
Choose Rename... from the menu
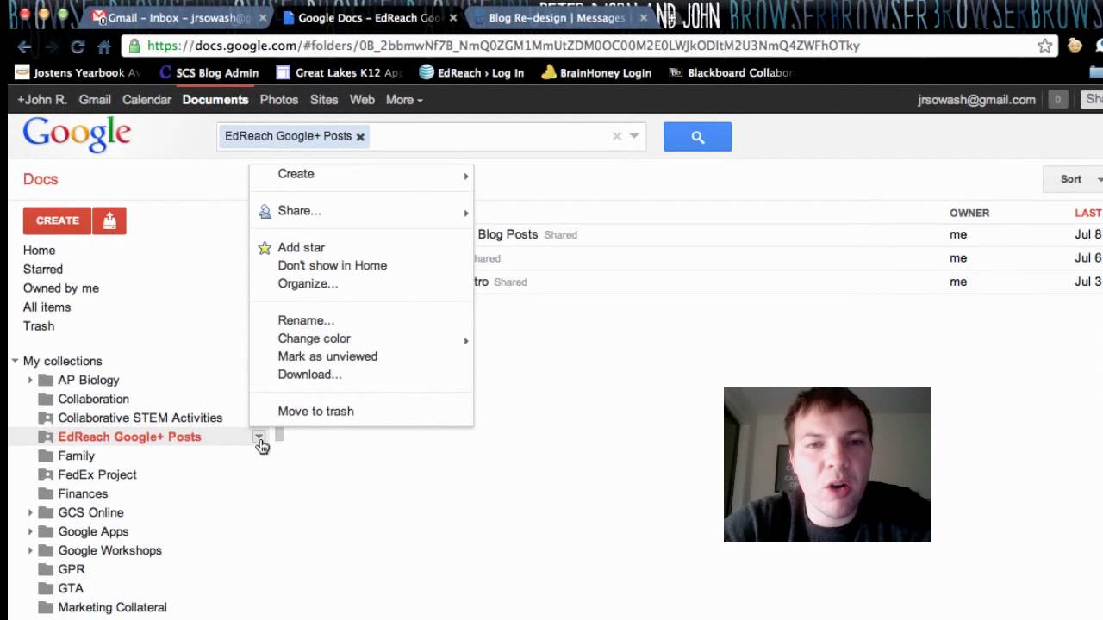(361, 320)
